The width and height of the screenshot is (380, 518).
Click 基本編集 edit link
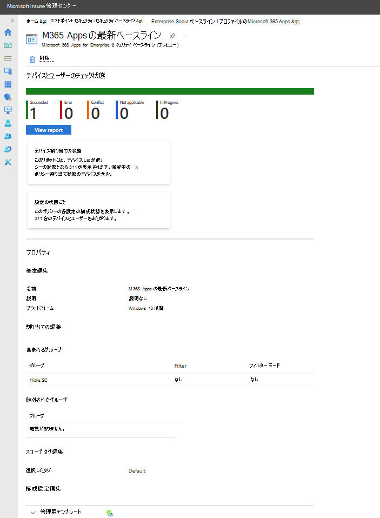tap(37, 271)
